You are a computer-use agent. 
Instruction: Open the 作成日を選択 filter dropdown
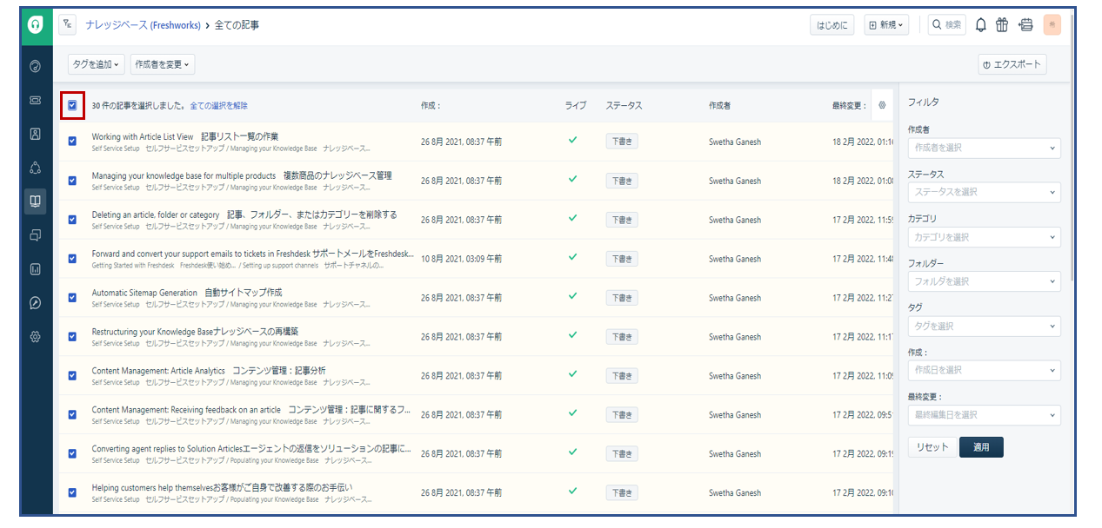tap(984, 370)
